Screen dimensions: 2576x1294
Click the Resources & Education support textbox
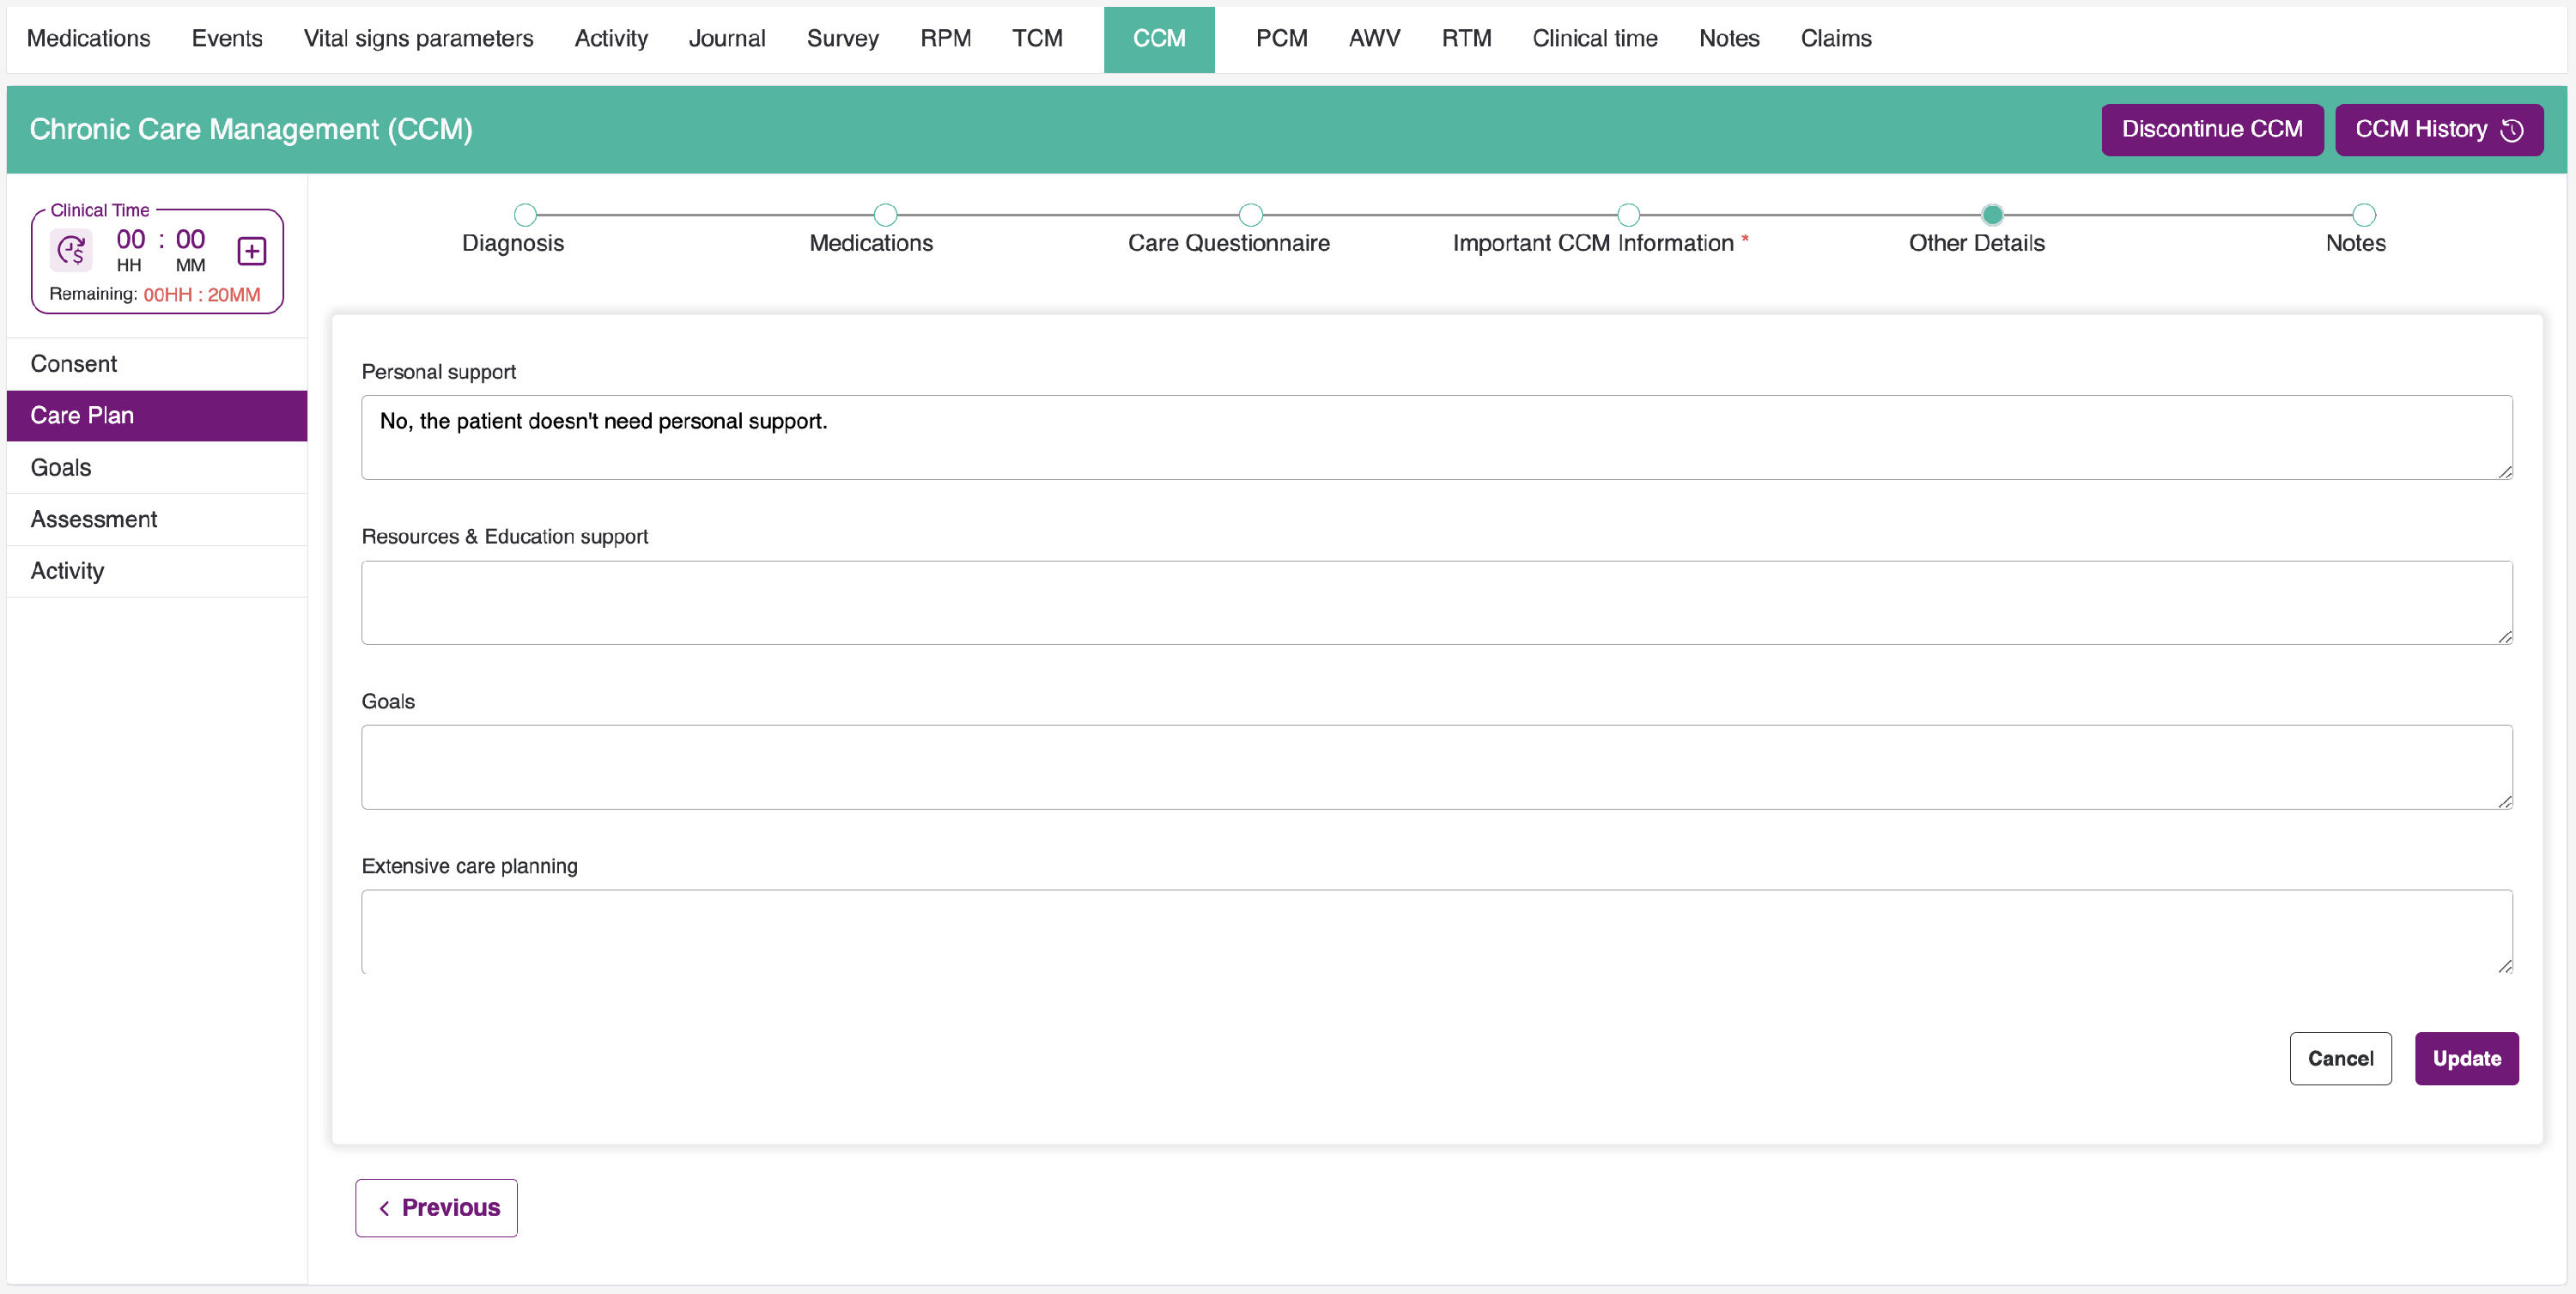[1436, 603]
